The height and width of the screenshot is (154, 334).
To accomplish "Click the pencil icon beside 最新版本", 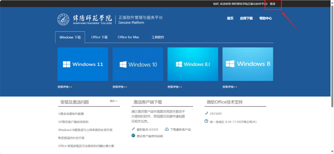I will 133,129.
